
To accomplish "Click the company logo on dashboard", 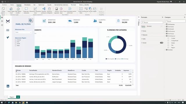I will click(x=8, y=21).
